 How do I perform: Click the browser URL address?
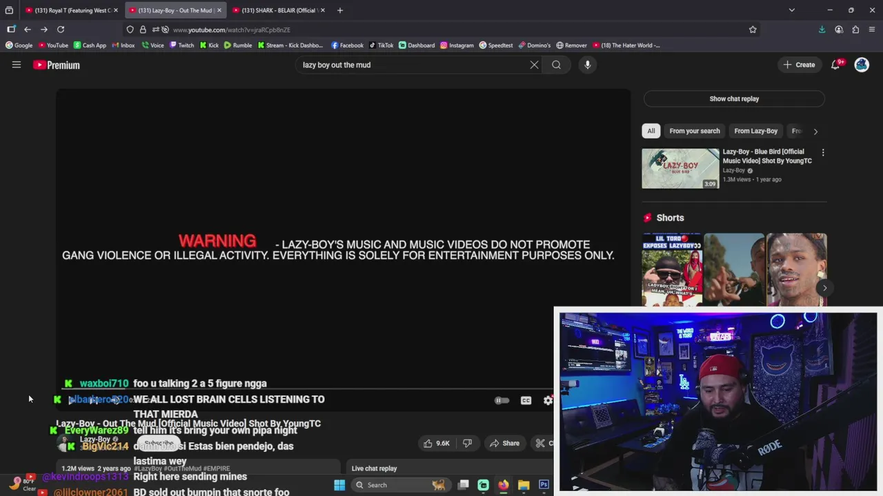(231, 30)
